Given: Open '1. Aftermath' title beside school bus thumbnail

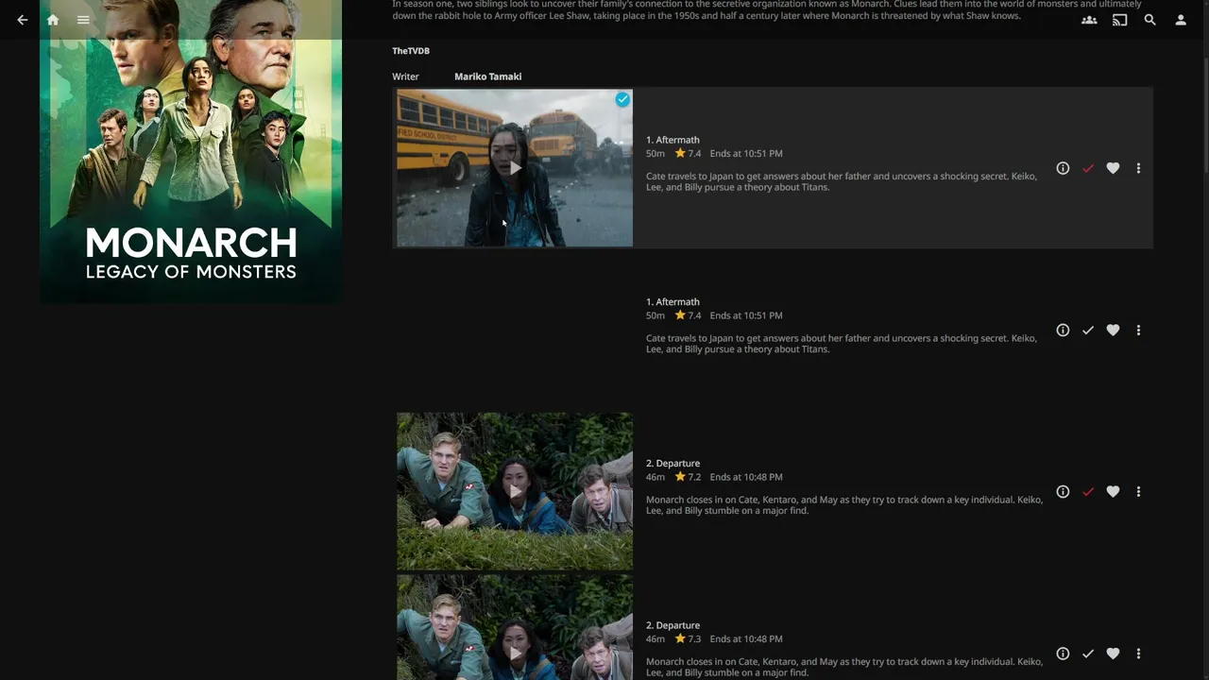Looking at the screenshot, I should coord(673,140).
